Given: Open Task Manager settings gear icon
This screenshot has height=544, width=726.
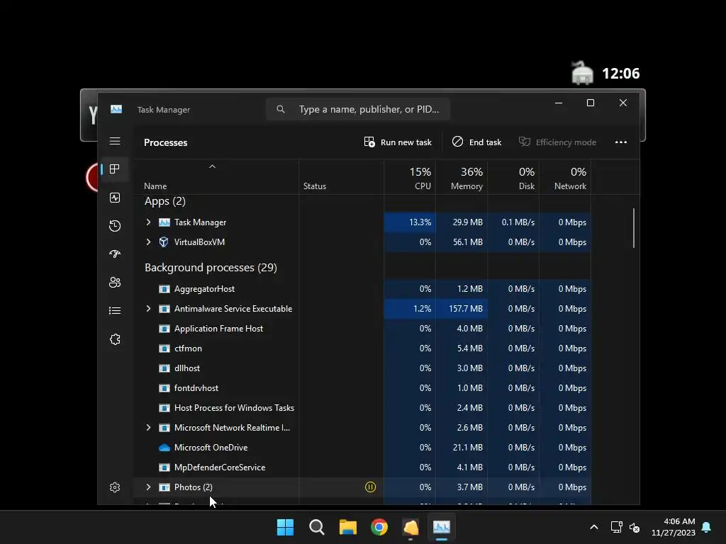Looking at the screenshot, I should click(115, 487).
